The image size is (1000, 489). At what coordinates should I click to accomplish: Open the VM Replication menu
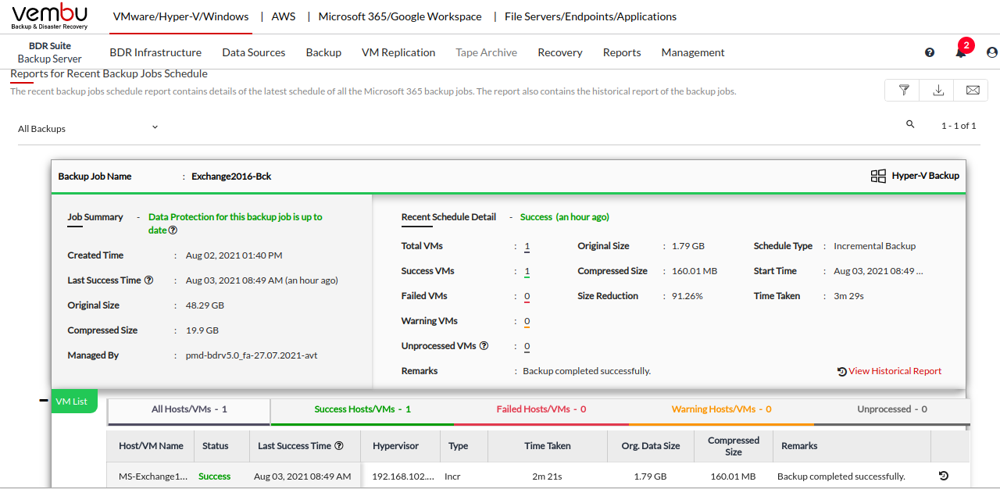(398, 52)
